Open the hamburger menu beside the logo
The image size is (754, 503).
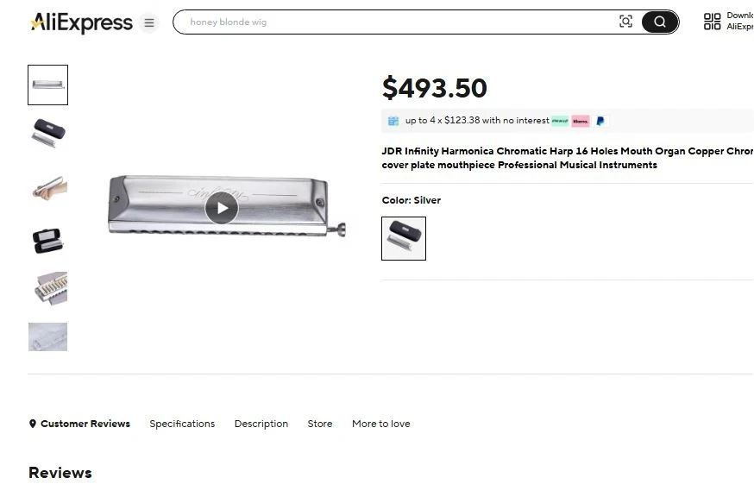tap(148, 23)
